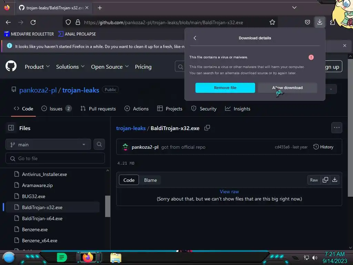Open the Start orb on taskbar

(9, 258)
